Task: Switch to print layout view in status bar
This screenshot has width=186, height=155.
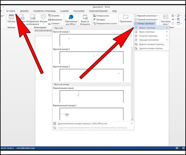Action: coord(183,148)
